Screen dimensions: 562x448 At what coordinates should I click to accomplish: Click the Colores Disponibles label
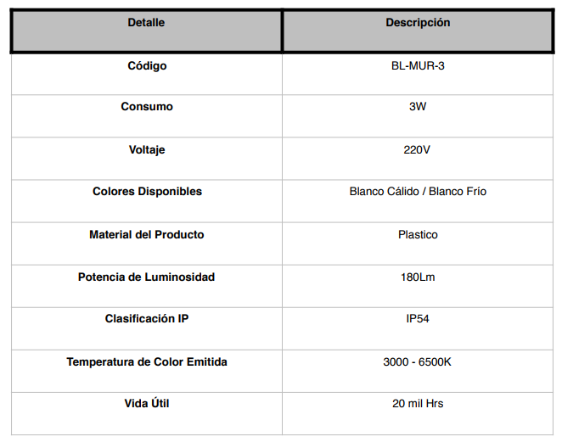(147, 192)
